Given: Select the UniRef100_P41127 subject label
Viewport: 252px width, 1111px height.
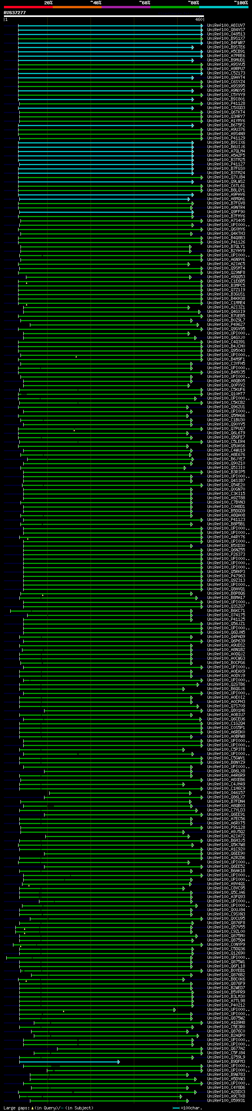Looking at the screenshot, I should 226,164.
